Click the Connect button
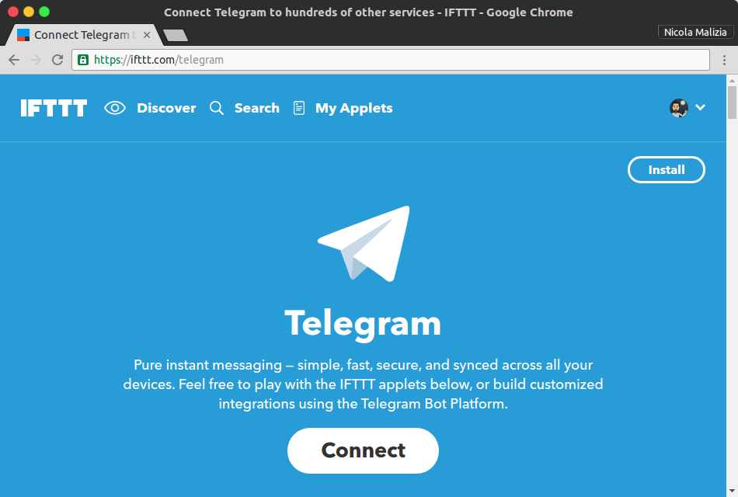The height and width of the screenshot is (497, 738). coord(363,450)
